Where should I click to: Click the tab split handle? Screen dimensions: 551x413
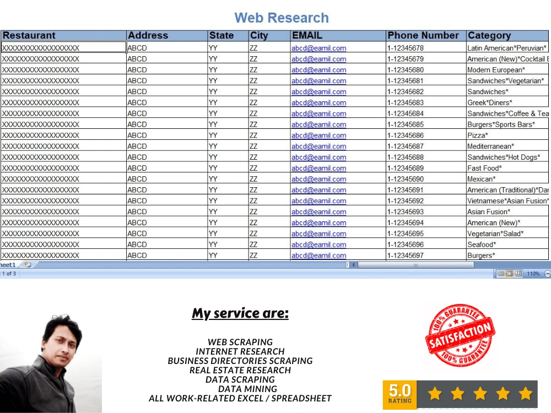pos(347,265)
